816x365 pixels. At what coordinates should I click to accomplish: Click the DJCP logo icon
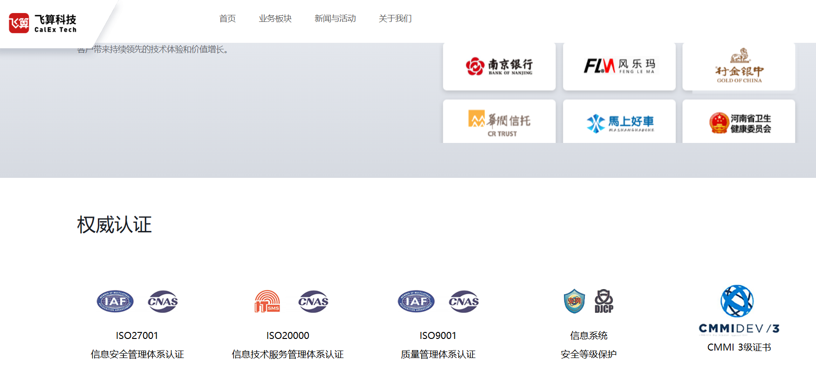604,301
